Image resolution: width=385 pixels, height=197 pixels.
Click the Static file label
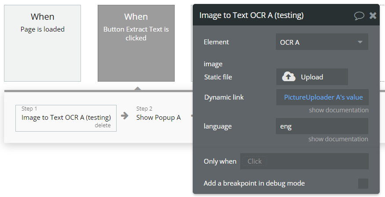(x=218, y=77)
